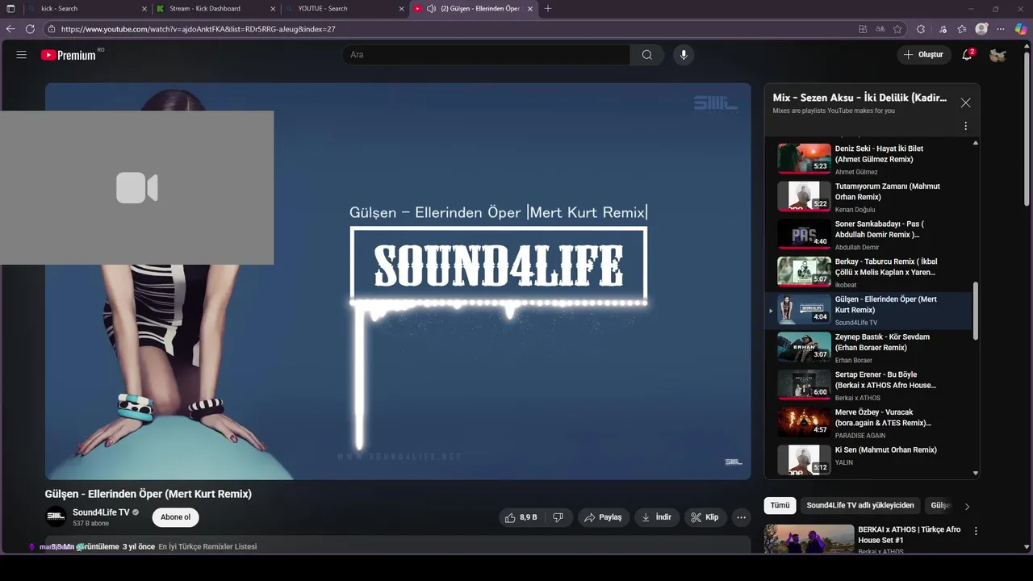The width and height of the screenshot is (1033, 581).
Task: Play Deniz Seki - Hayat İki Bilet from playlist
Action: (869, 160)
